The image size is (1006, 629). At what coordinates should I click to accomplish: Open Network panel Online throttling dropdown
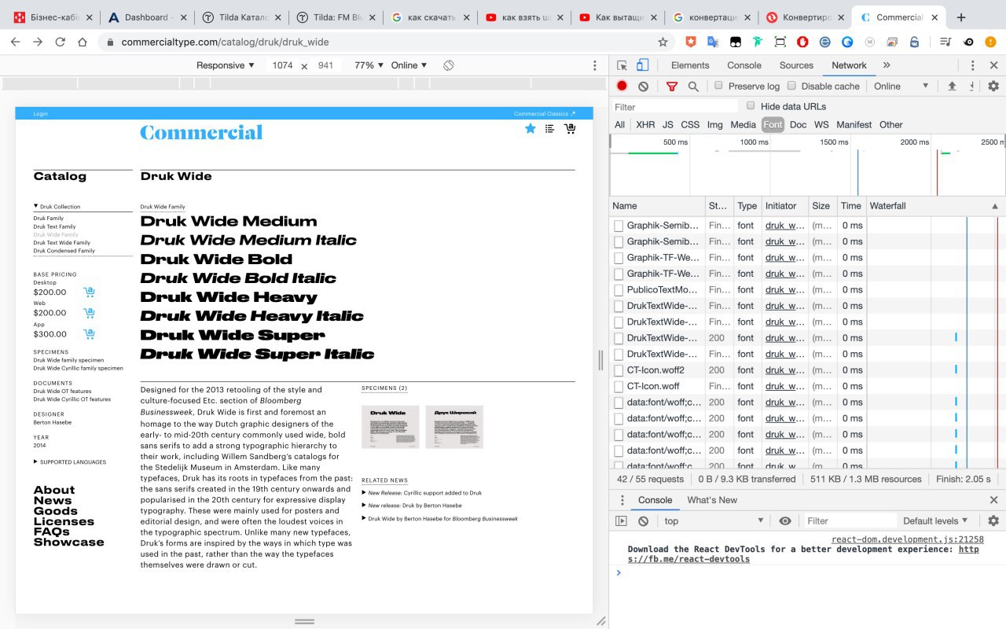click(901, 86)
